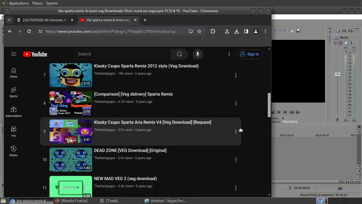Open the You section in sidebar
This screenshot has height=204, width=362.
(x=14, y=132)
